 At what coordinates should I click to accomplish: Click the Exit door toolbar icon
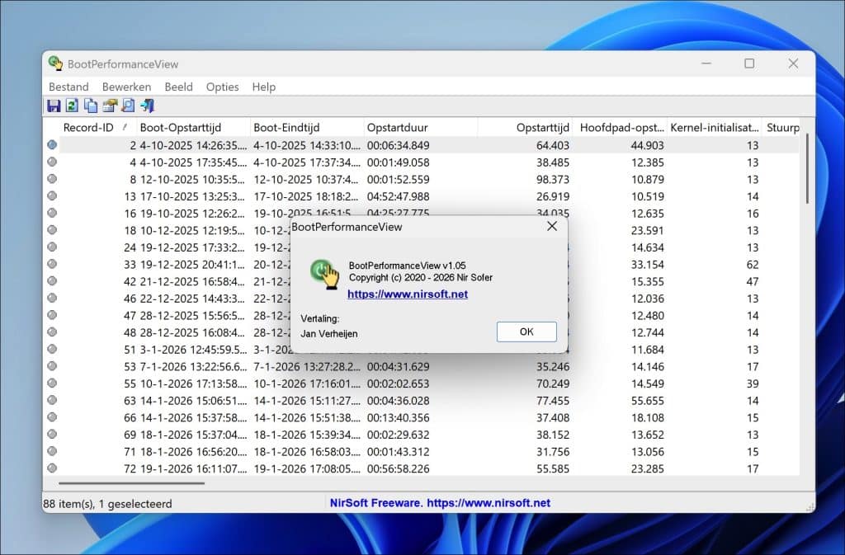(147, 106)
